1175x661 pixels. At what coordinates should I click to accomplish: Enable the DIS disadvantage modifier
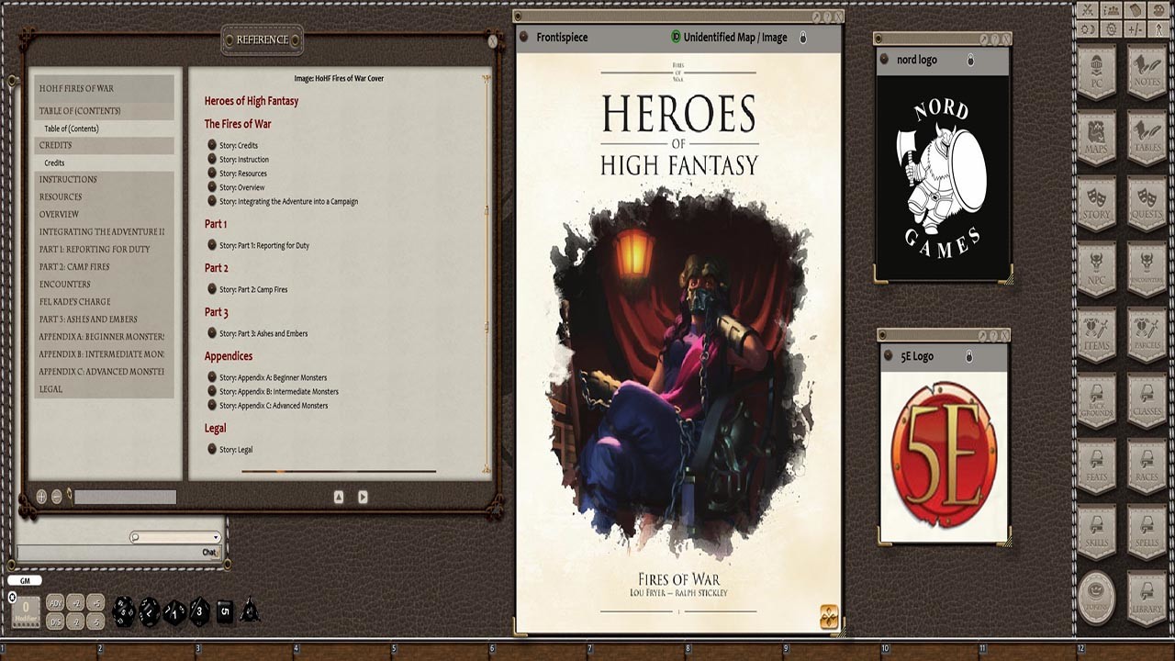click(x=55, y=622)
